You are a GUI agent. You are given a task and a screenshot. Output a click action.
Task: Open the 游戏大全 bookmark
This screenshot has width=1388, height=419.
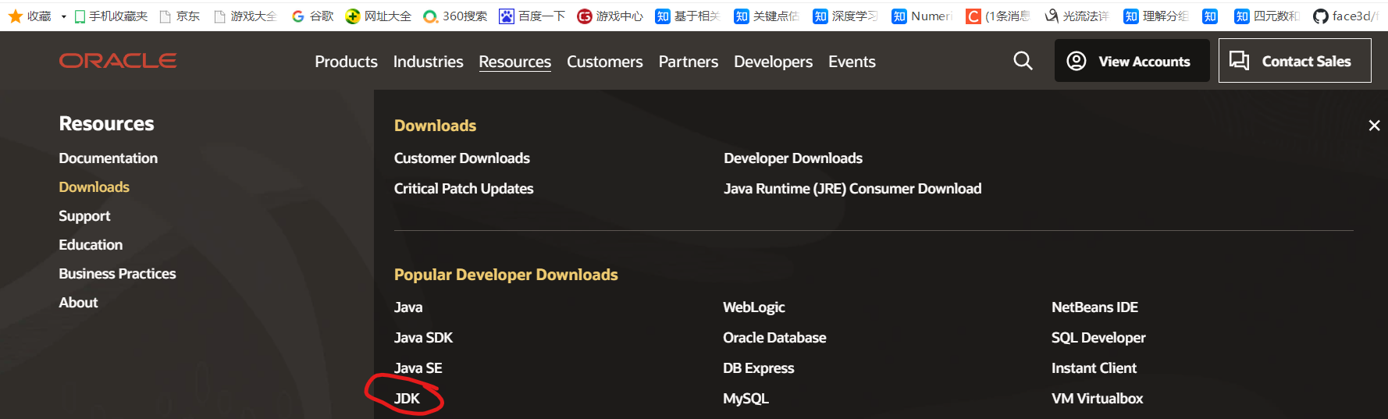click(246, 16)
